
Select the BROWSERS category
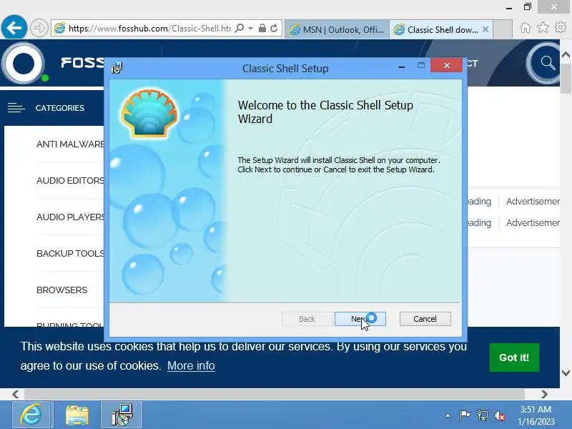pyautogui.click(x=62, y=290)
